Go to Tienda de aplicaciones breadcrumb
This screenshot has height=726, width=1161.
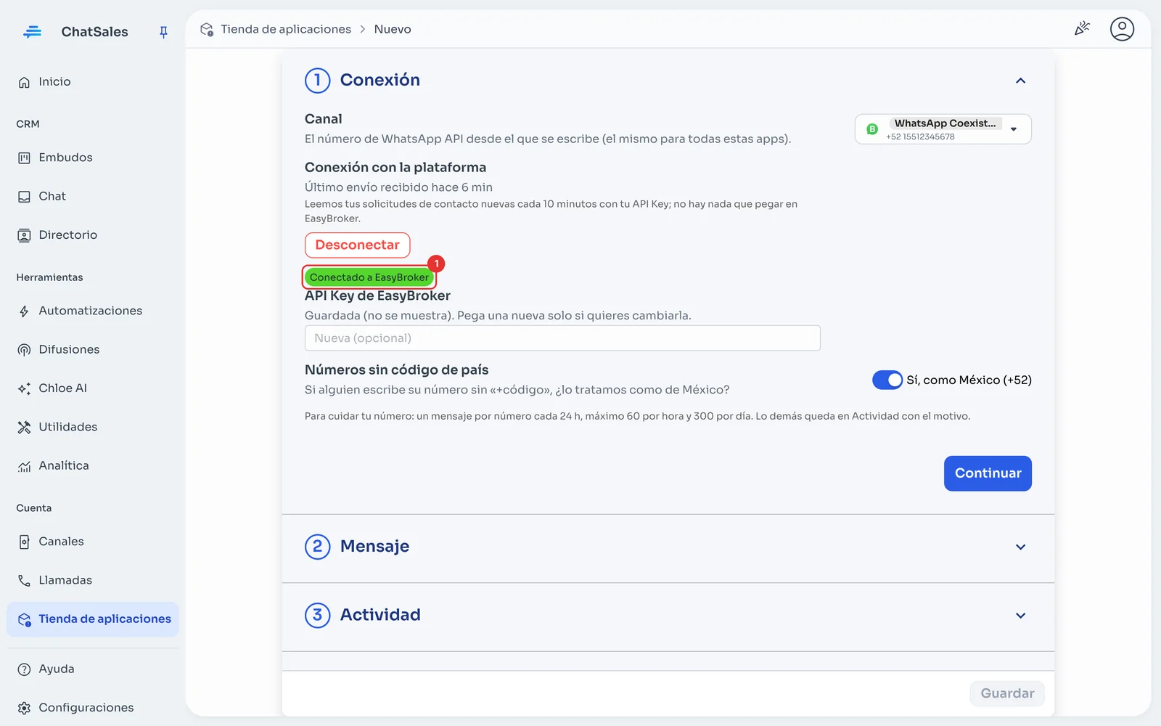[286, 29]
